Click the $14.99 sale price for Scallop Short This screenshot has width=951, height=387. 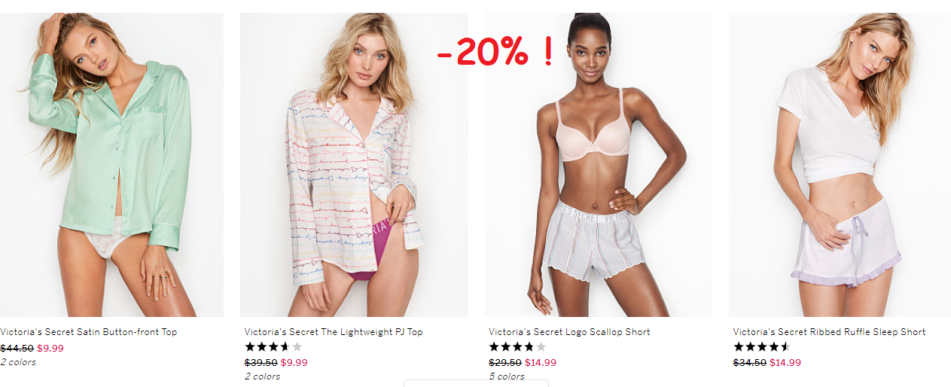pyautogui.click(x=541, y=362)
